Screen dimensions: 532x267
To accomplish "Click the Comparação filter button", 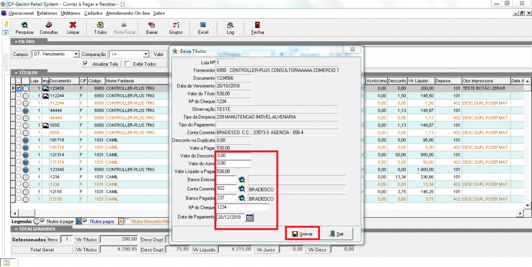I will 94,54.
